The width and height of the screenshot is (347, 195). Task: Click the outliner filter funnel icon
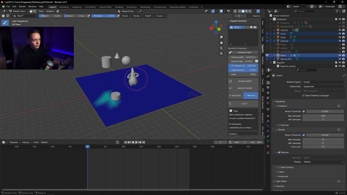click(x=337, y=11)
